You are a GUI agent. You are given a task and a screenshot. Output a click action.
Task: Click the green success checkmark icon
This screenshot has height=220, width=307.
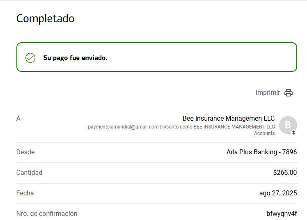30,58
